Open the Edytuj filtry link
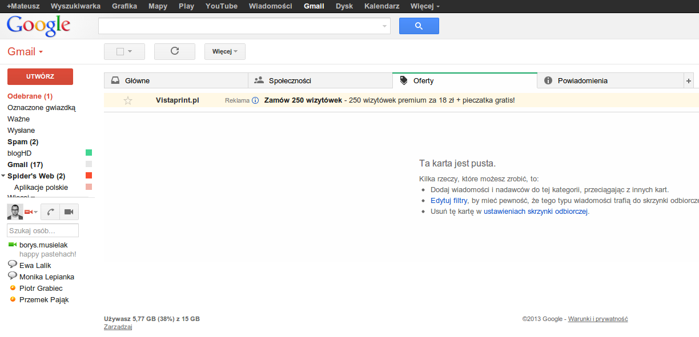The height and width of the screenshot is (337, 699). pyautogui.click(x=449, y=201)
